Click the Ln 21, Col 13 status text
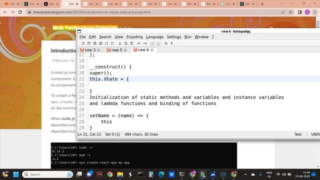The width and height of the screenshot is (320, 180). [x=89, y=134]
